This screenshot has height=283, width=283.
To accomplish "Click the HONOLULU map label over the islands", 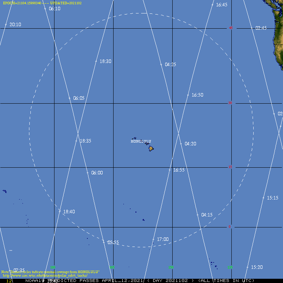I will click(141, 141).
